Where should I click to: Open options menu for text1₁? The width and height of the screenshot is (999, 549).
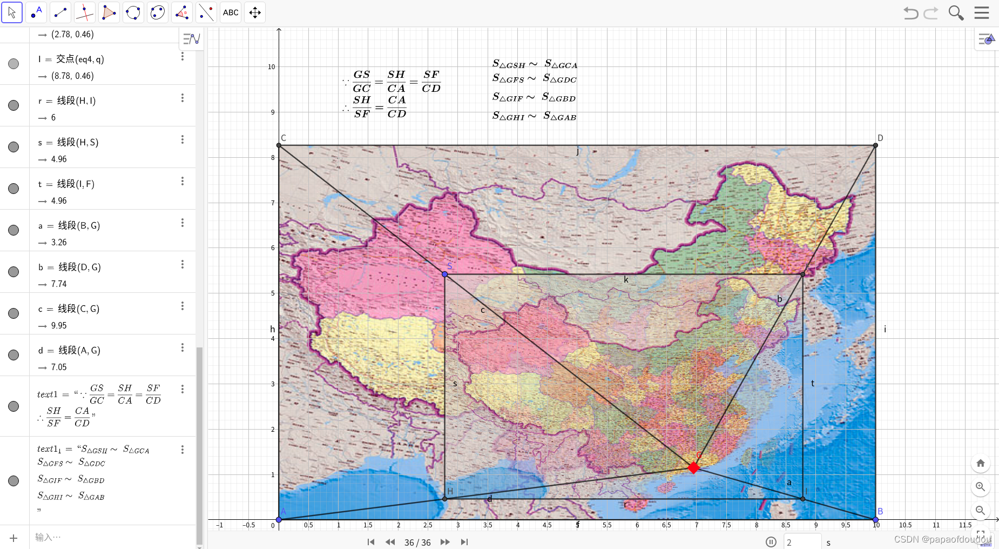coord(183,450)
